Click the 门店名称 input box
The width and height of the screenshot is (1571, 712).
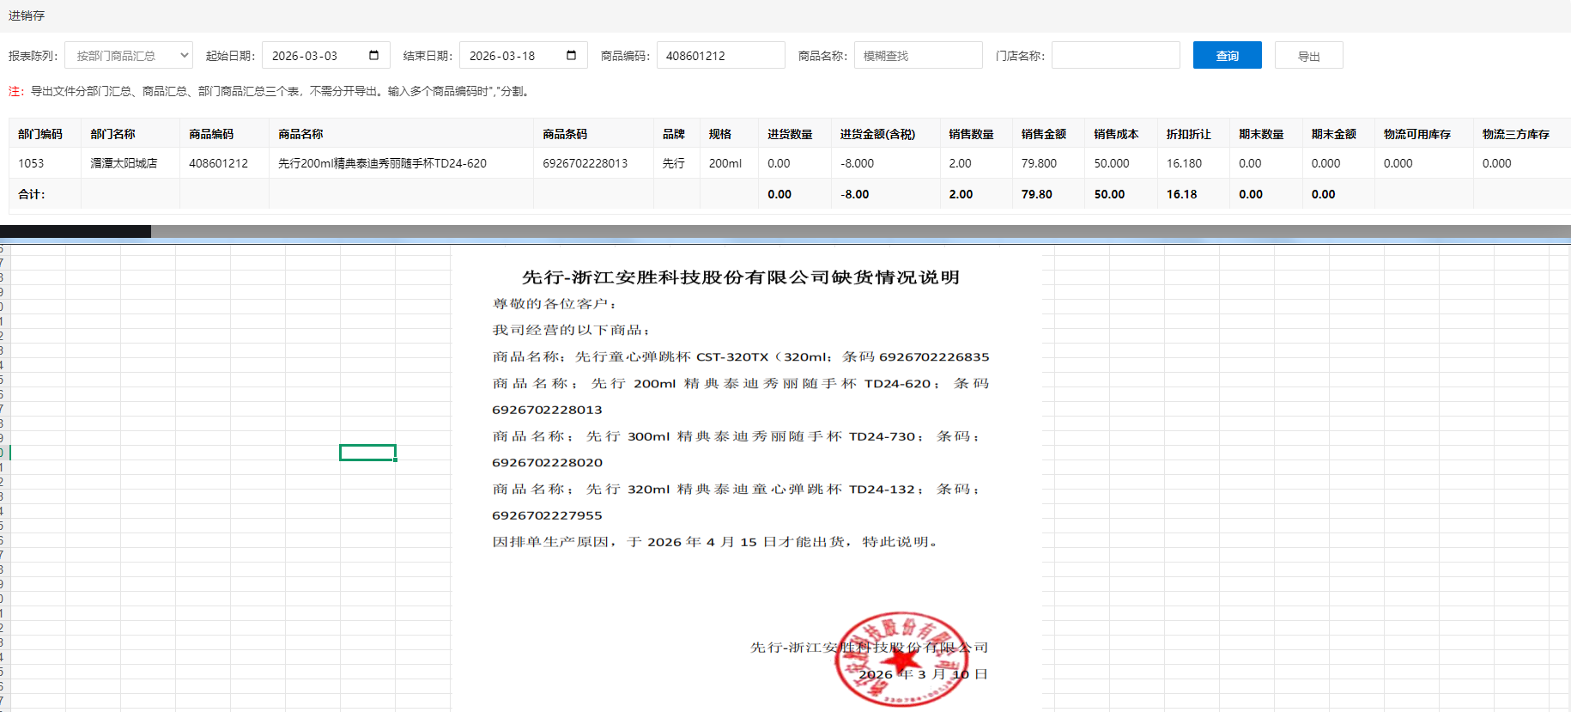1114,55
